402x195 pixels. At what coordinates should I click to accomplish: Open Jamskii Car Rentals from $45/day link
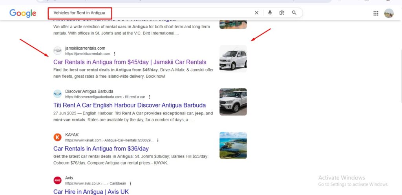click(x=130, y=62)
